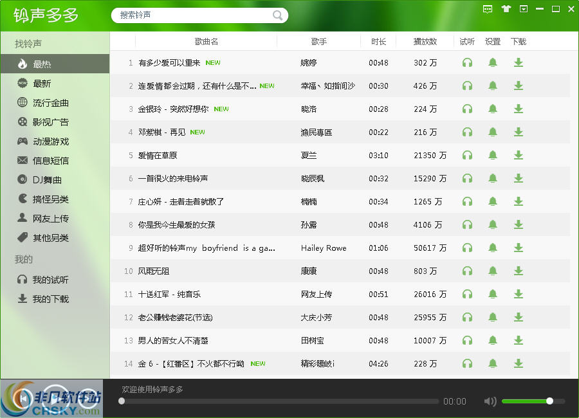The image size is (579, 418).
Task: Open 信息短信 category
Action: click(x=55, y=161)
